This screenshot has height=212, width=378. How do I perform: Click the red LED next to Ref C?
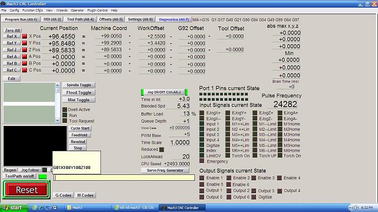click(x=25, y=70)
